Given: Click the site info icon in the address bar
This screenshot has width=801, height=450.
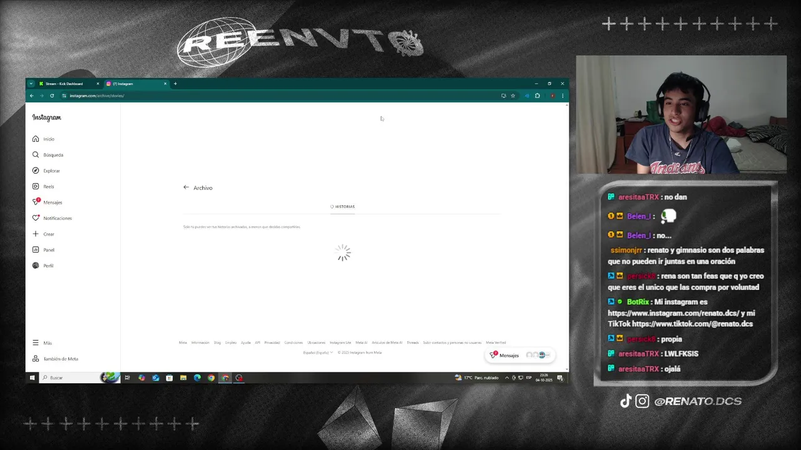Looking at the screenshot, I should point(64,96).
